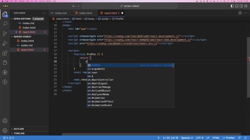Choose AbortSignal suggestion

coord(130,83)
